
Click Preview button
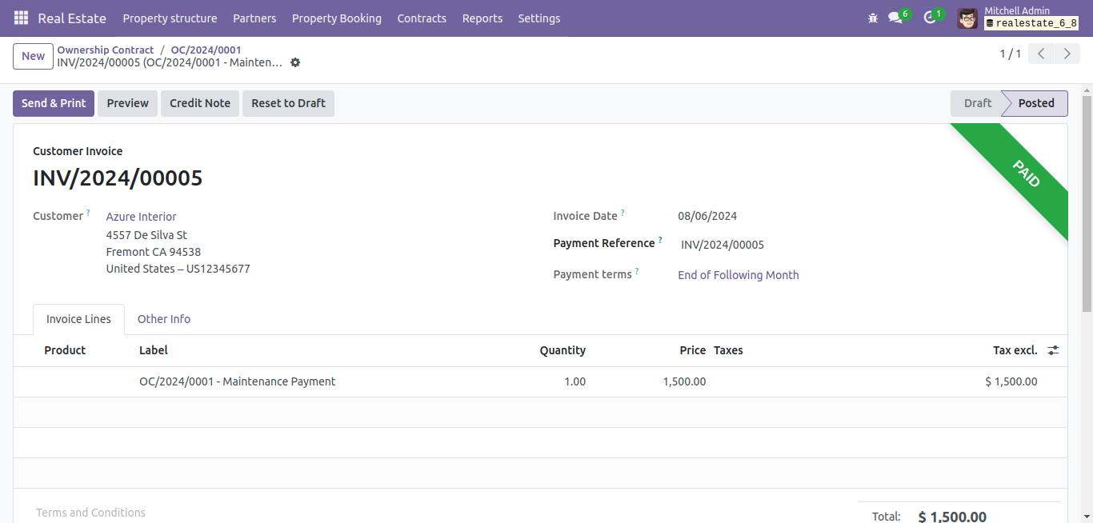pos(128,103)
